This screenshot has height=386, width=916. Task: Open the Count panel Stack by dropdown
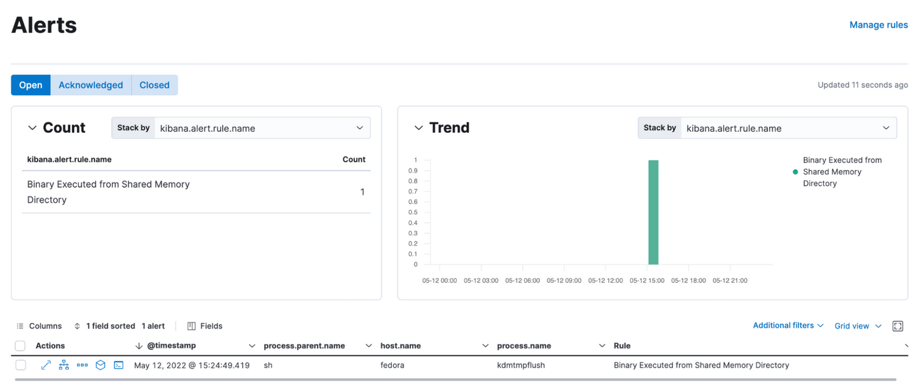click(x=262, y=128)
